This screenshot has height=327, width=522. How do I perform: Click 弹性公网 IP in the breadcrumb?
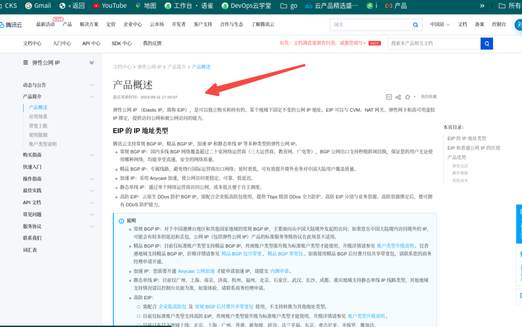pos(149,67)
